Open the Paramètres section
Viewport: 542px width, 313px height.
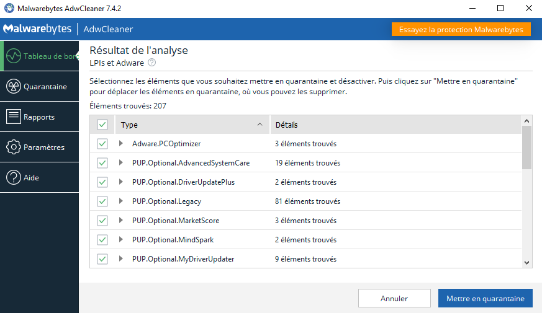click(x=39, y=147)
